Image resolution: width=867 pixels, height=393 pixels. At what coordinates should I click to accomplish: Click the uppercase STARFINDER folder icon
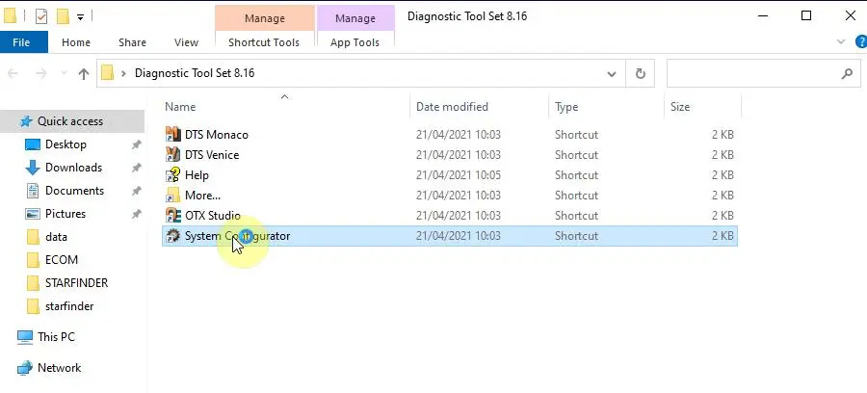(33, 283)
